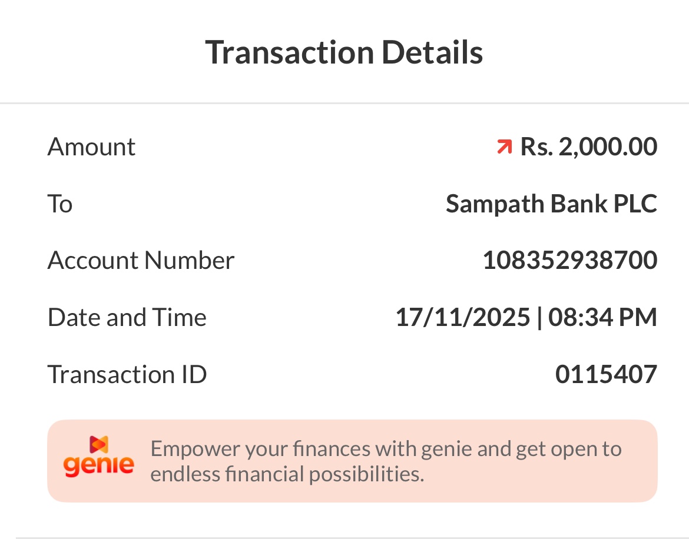Select transaction ID value 0115407
This screenshot has width=689, height=539.
[606, 374]
